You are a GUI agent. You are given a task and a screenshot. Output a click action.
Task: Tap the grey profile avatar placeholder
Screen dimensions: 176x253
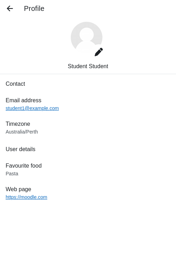[87, 38]
